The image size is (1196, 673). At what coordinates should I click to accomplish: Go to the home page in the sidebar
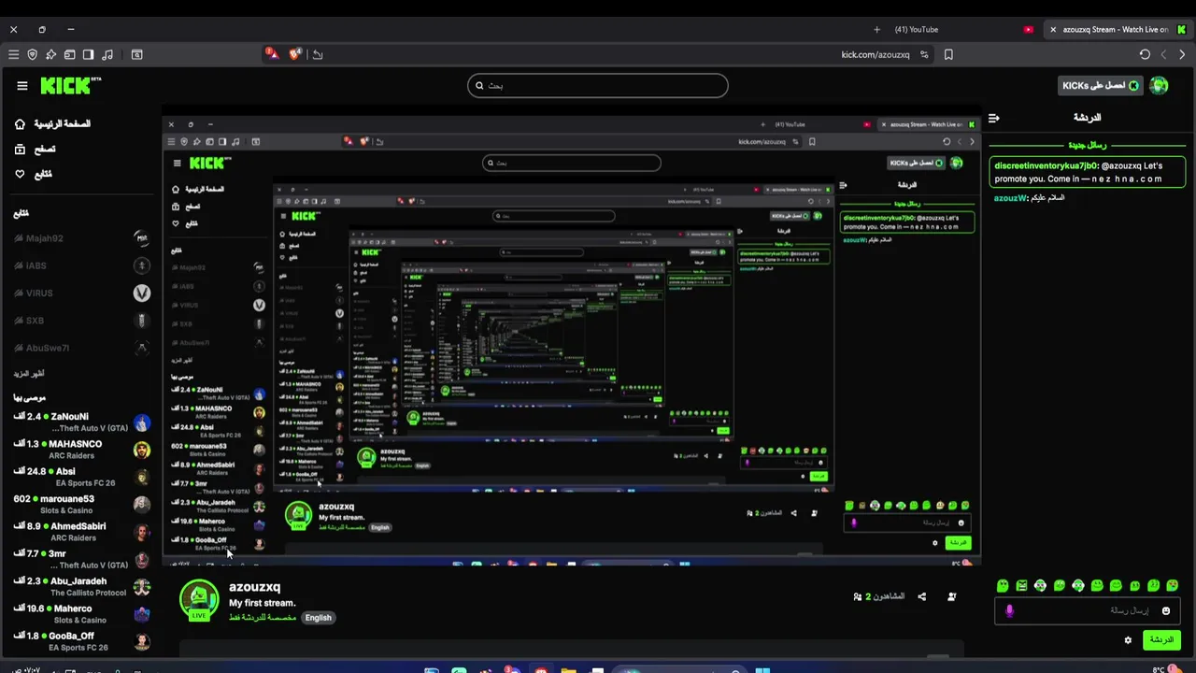coord(52,123)
